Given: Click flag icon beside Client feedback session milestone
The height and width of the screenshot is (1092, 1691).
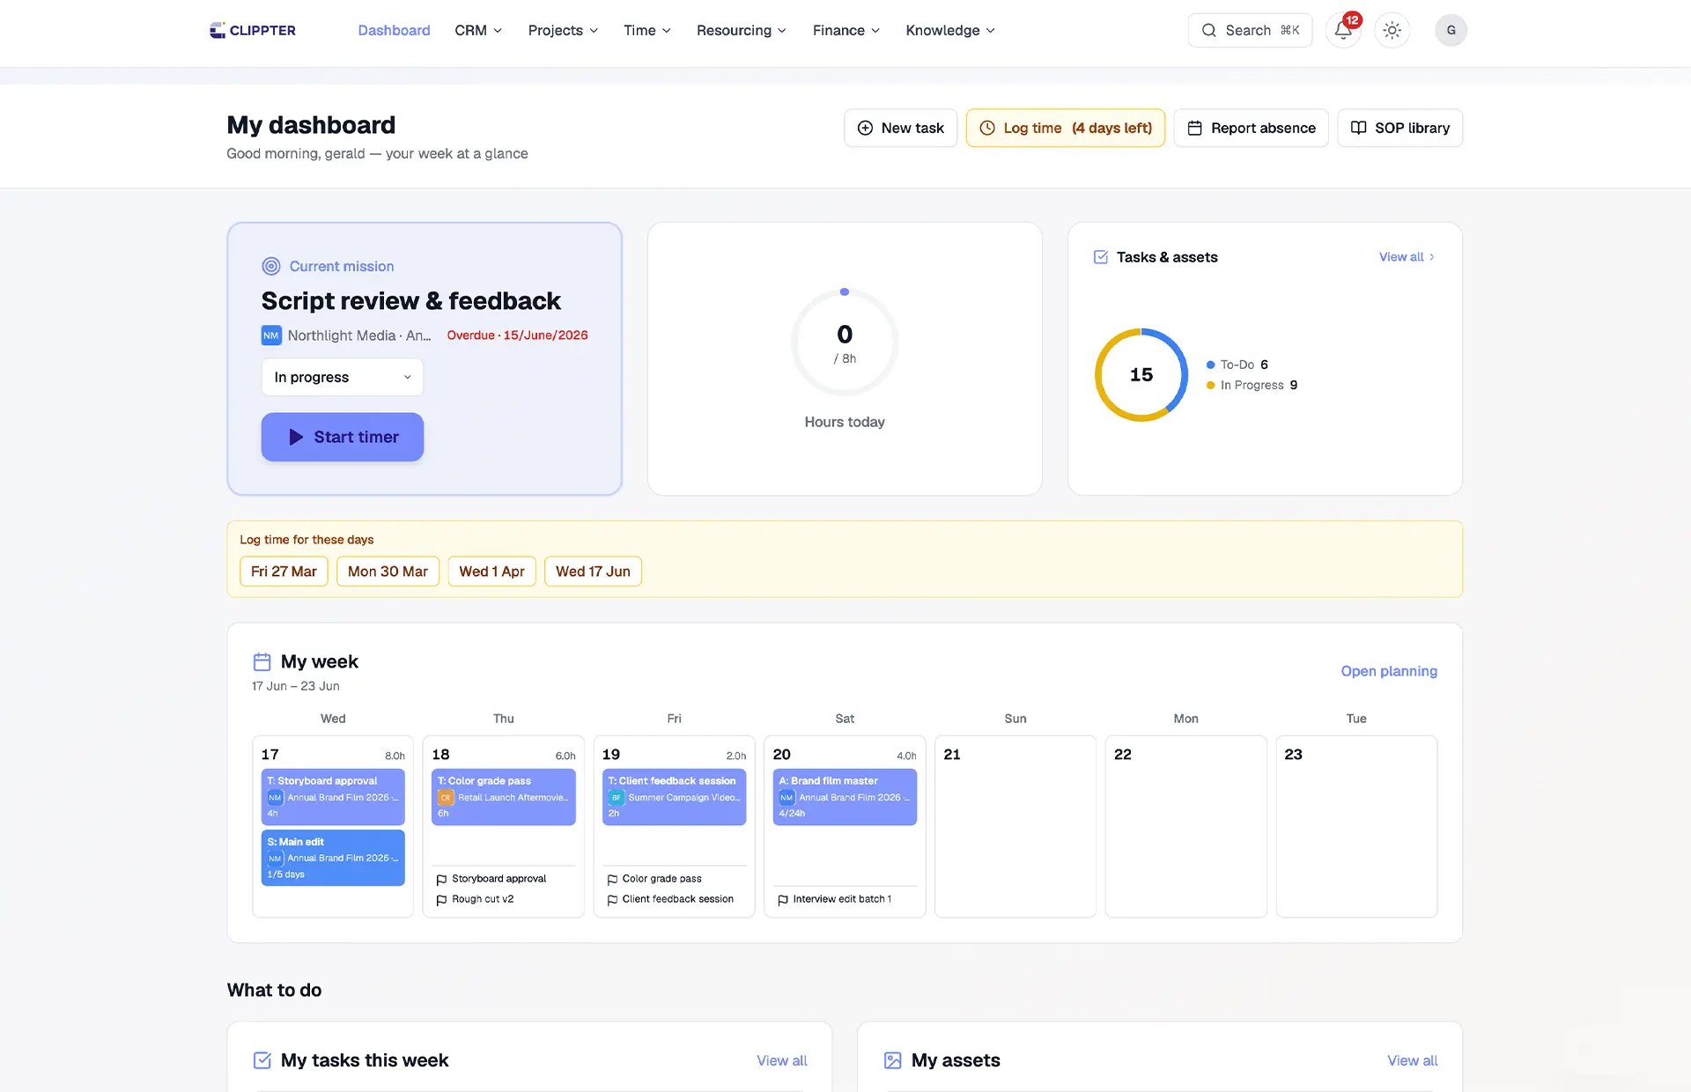Looking at the screenshot, I should 612,899.
